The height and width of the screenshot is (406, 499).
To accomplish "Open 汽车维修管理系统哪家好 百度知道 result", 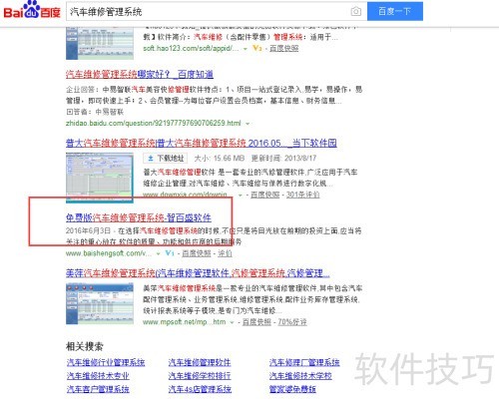I will tap(140, 74).
